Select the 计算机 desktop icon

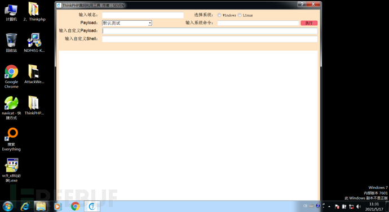[x=11, y=12]
